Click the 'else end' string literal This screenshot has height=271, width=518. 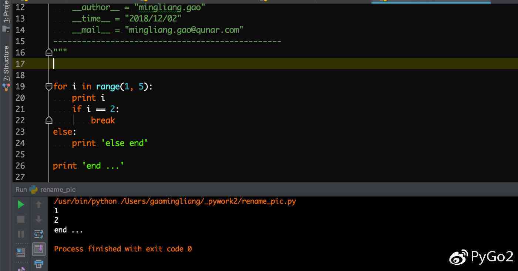125,143
